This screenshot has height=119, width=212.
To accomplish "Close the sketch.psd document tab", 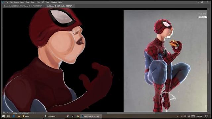I will [74, 6].
